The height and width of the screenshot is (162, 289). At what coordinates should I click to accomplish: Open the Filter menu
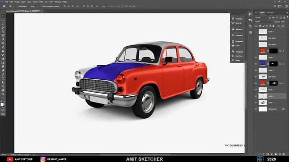[x=41, y=2]
